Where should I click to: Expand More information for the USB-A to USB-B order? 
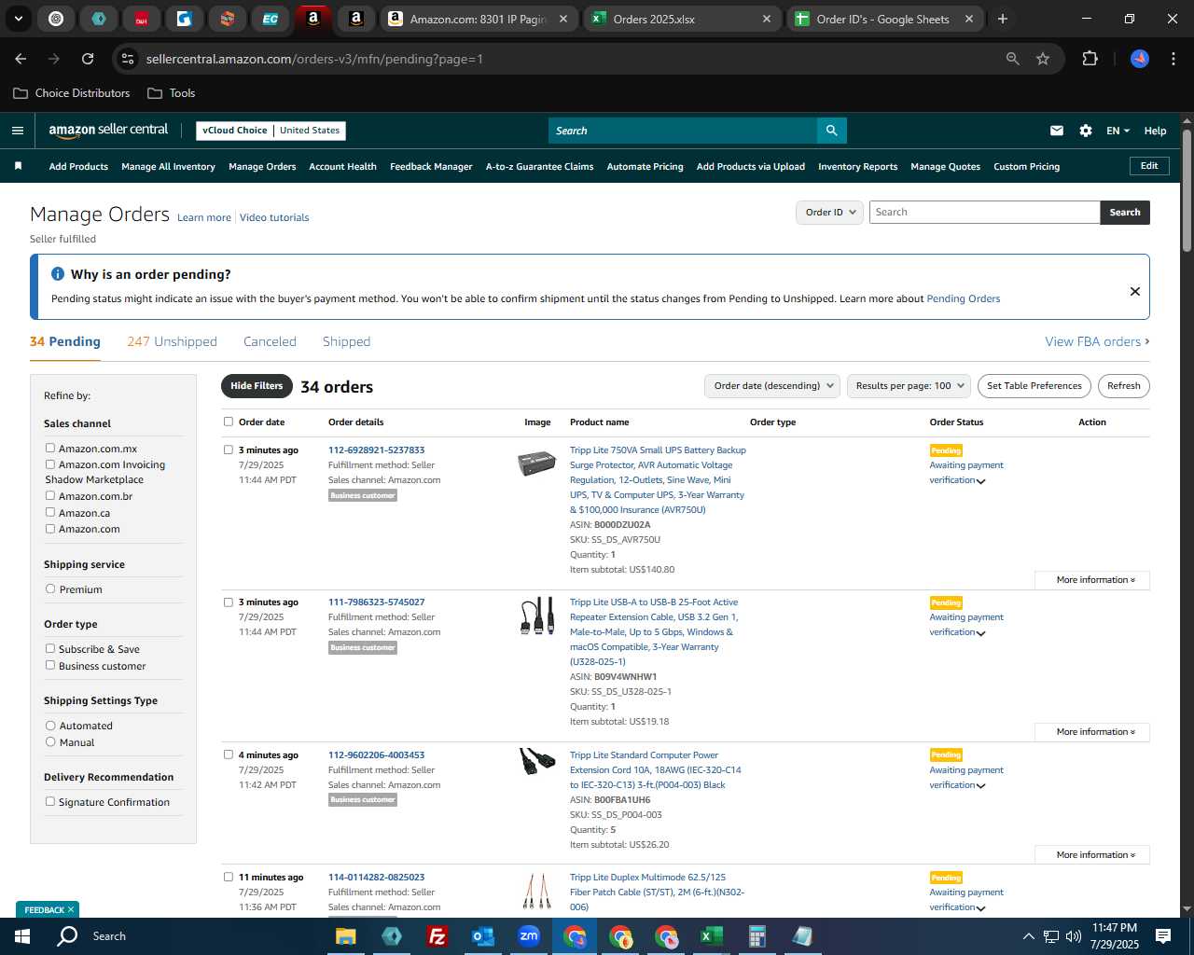click(x=1092, y=732)
